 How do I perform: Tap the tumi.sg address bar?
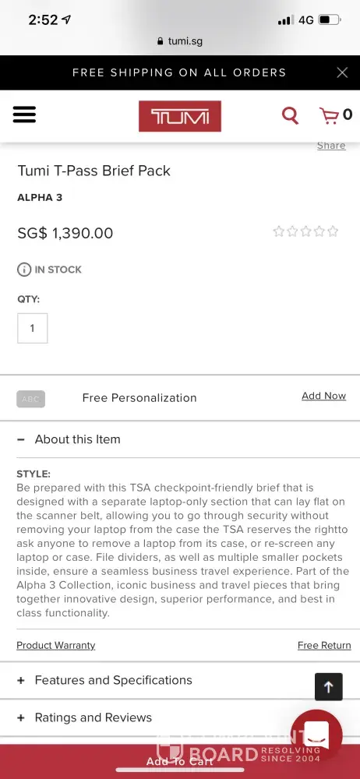(180, 41)
